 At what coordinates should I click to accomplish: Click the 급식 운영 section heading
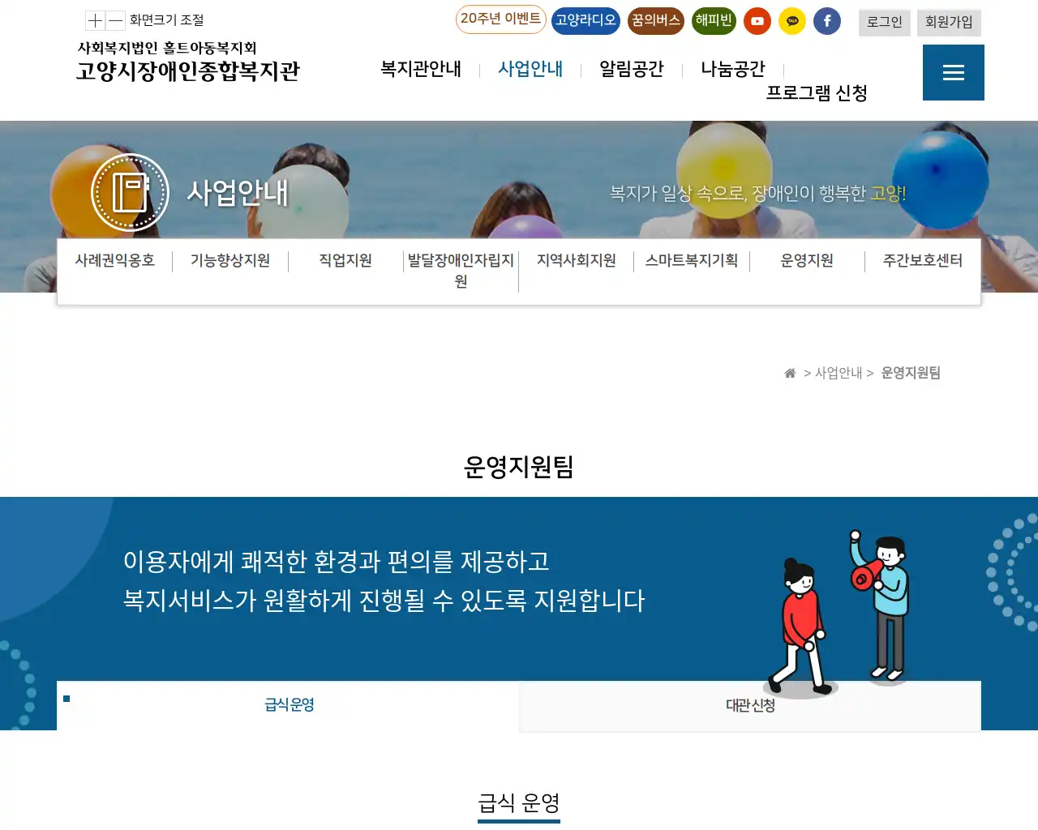519,803
